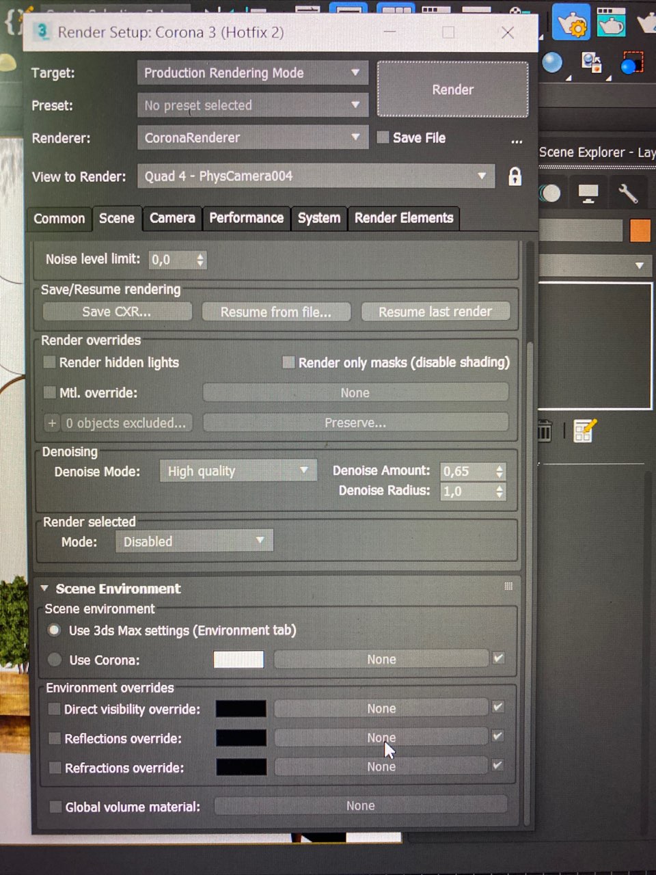Switch to the Performance tab
The image size is (656, 875).
click(x=246, y=218)
